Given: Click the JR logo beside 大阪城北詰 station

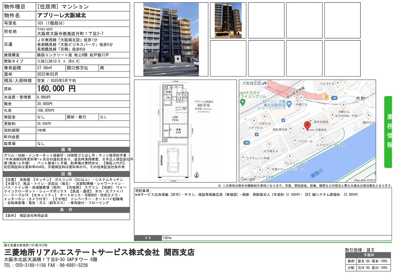Looking at the screenshot, I should coord(265,83).
